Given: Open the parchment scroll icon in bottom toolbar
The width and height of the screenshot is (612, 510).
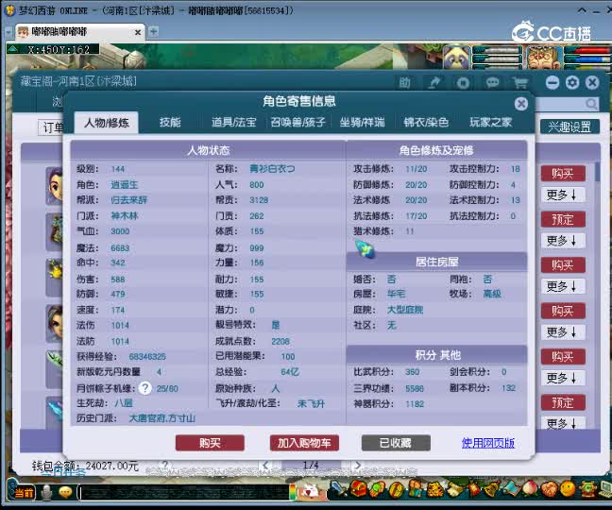Looking at the screenshot, I should click(x=454, y=489).
